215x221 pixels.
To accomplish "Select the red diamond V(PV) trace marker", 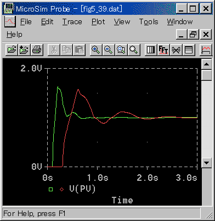I will [62, 189].
